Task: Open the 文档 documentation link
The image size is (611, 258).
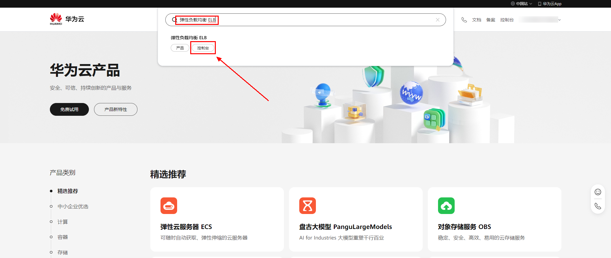Action: tap(477, 20)
